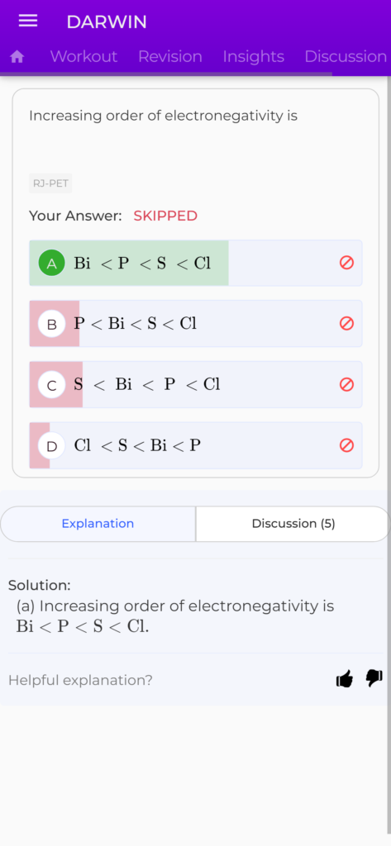
Task: Open the Insights tab
Action: pos(253,57)
